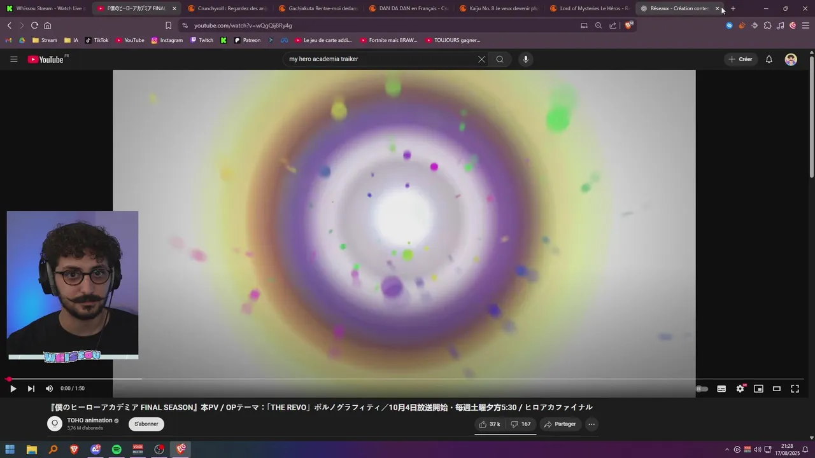Toggle subtitles in the player
The width and height of the screenshot is (815, 458).
(x=721, y=389)
